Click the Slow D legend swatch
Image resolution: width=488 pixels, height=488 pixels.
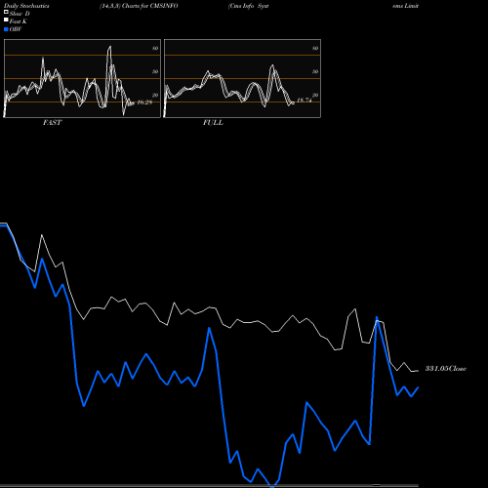pos(6,12)
